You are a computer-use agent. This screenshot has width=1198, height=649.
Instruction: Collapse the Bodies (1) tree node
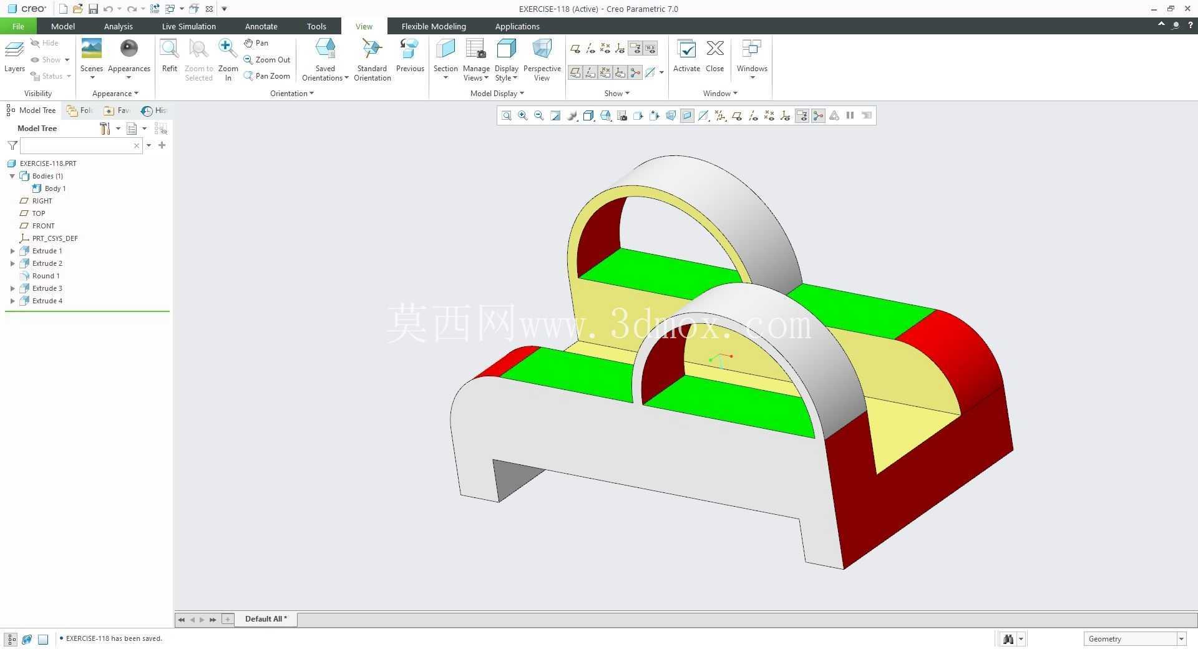[12, 176]
